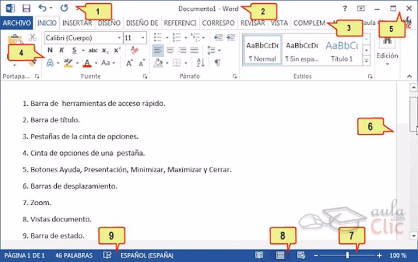Click the proofing check icon in status bar
This screenshot has height=262, width=418.
point(108,255)
